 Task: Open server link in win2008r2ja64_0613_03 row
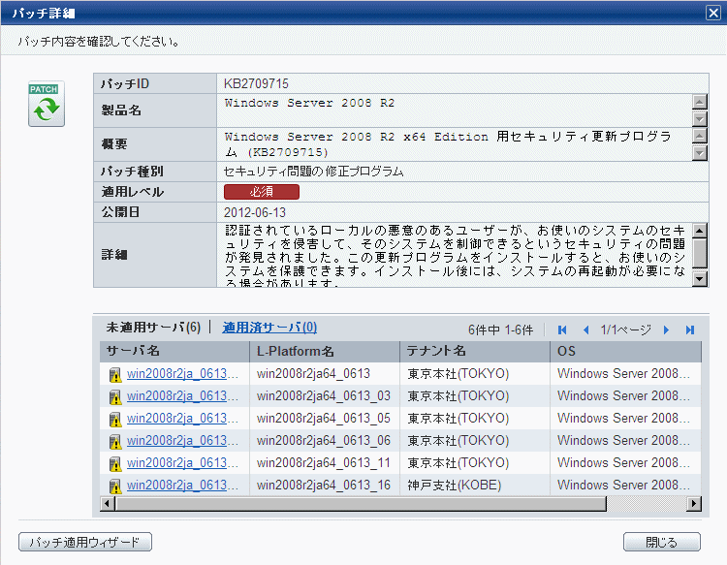click(x=182, y=395)
